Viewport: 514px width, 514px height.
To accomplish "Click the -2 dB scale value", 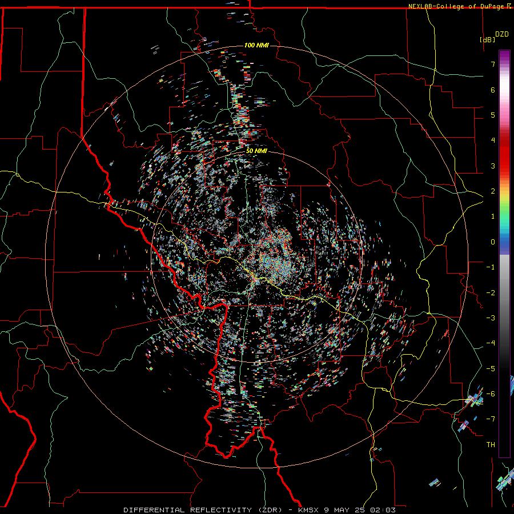I will coord(491,292).
